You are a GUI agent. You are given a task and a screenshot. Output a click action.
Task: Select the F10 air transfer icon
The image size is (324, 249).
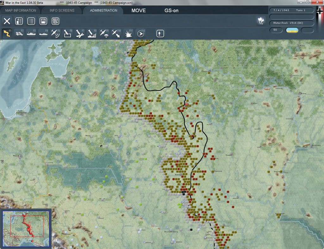[x=116, y=34]
